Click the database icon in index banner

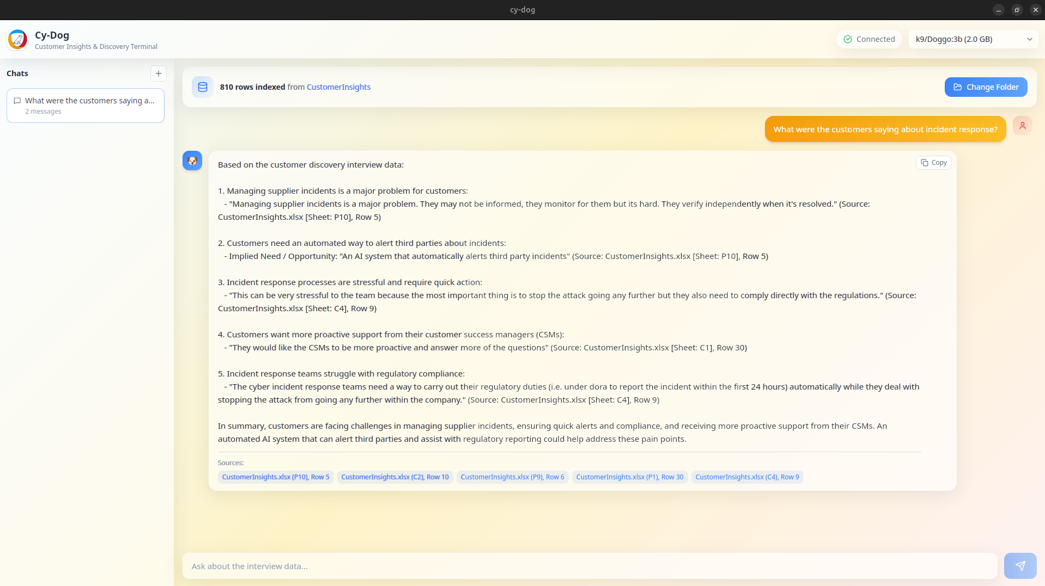pyautogui.click(x=202, y=87)
